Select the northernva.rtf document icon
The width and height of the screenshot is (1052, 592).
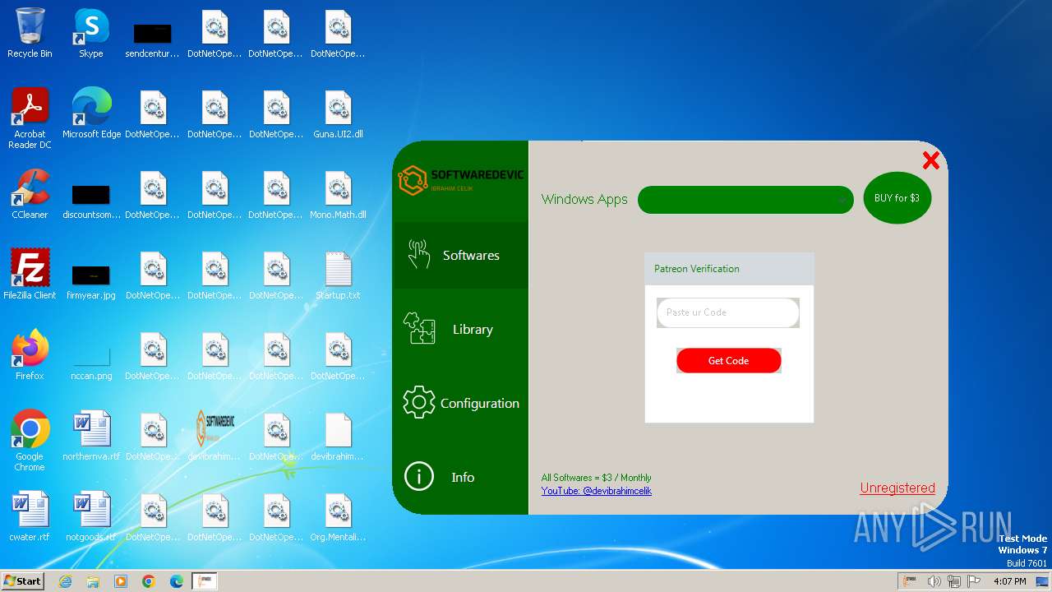click(91, 436)
